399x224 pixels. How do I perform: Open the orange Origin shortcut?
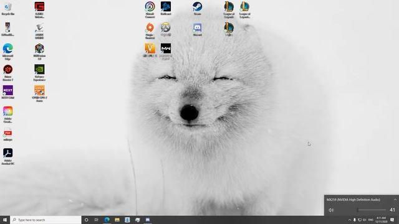click(150, 30)
